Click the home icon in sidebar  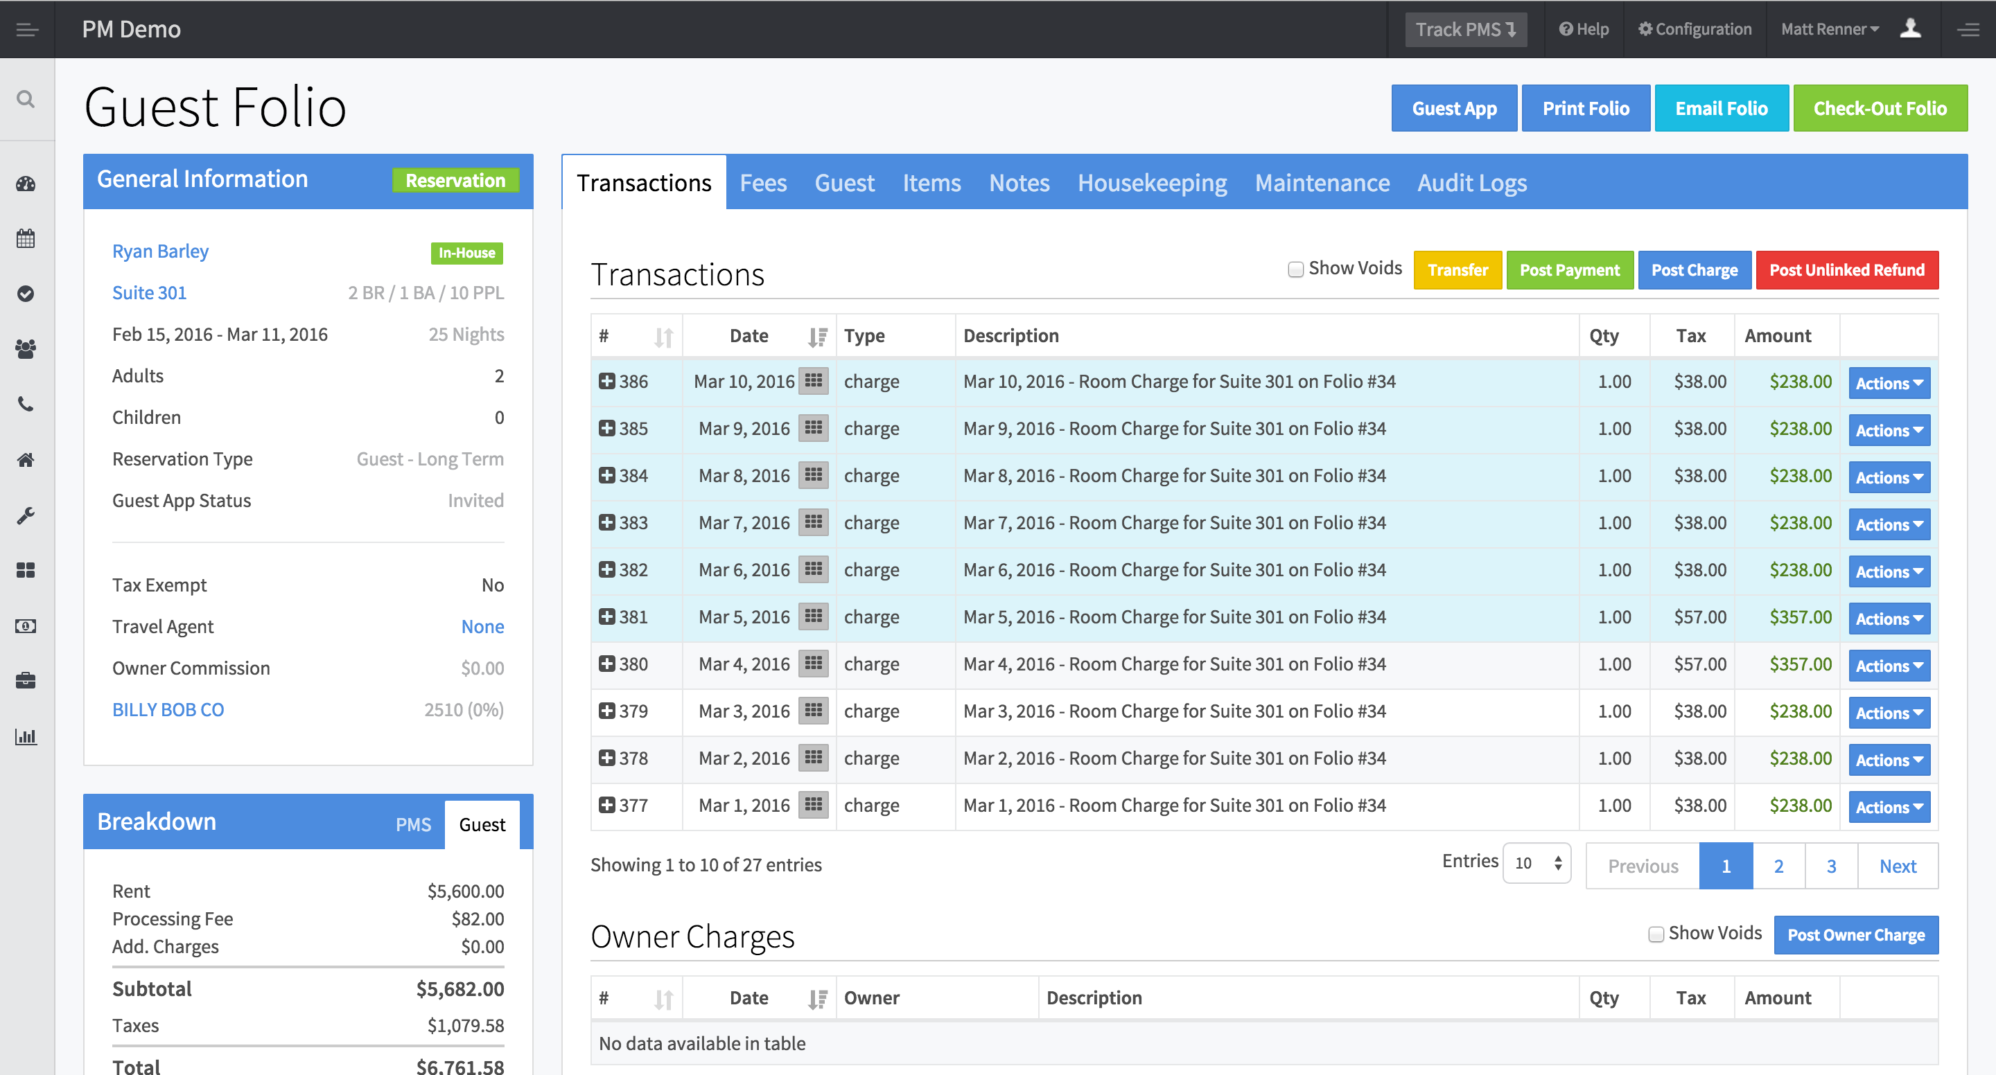26,460
